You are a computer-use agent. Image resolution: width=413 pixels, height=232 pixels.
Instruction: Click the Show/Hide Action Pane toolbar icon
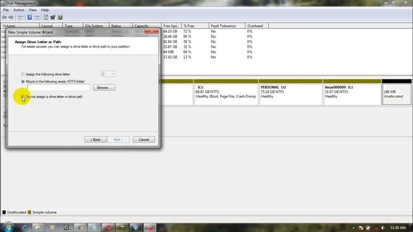pyautogui.click(x=37, y=17)
